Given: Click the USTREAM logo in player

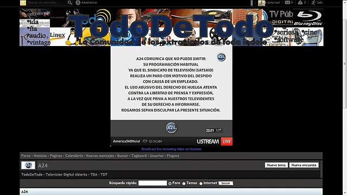Looking at the screenshot, I should [x=208, y=141].
